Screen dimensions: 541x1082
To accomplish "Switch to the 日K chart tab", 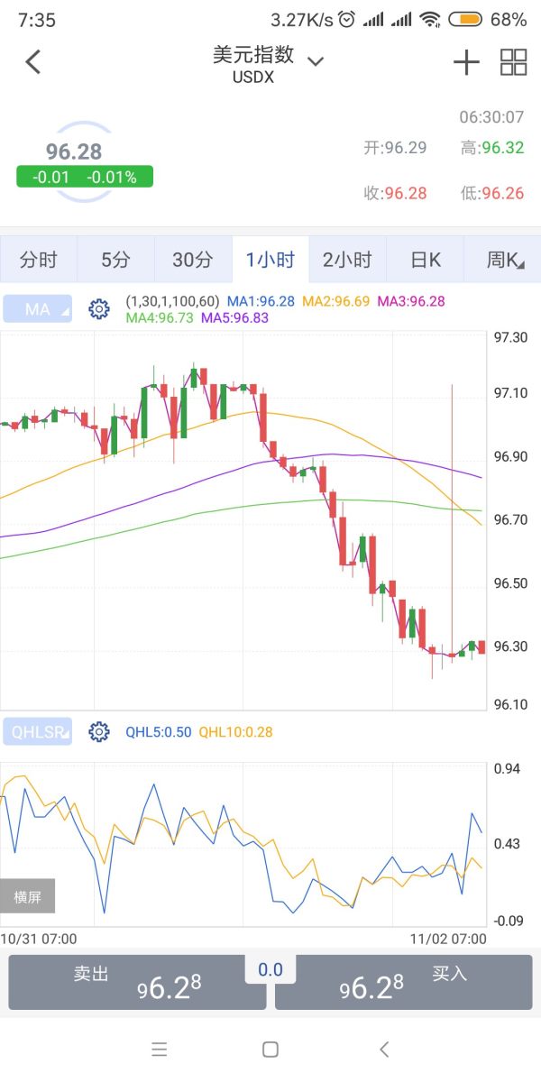I will coord(425,260).
